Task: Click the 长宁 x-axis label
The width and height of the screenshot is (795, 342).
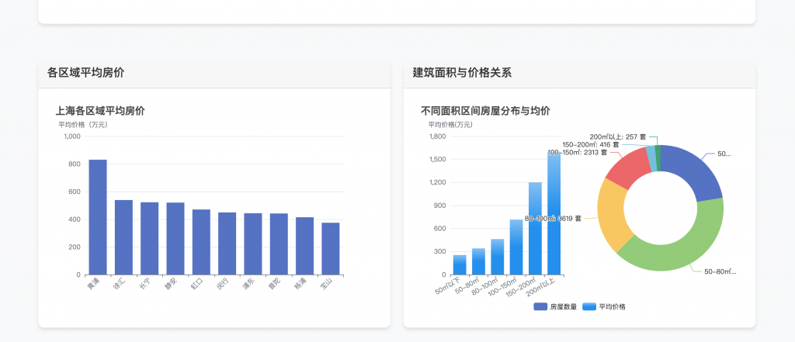Action: tap(145, 284)
